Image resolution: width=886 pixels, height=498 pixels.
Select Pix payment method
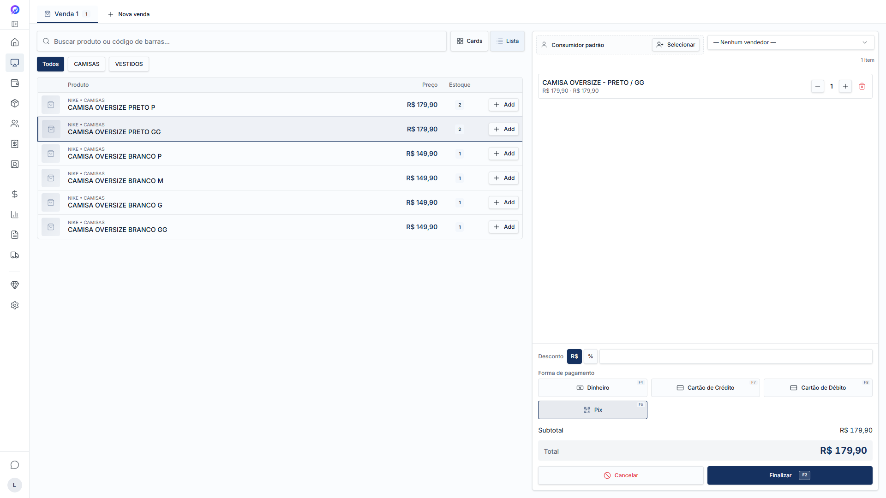pyautogui.click(x=593, y=410)
